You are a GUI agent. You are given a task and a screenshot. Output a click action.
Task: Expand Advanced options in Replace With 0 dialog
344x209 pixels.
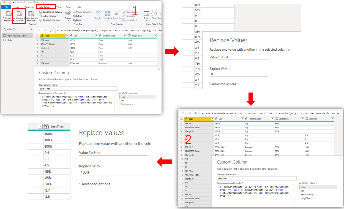[x=223, y=84]
